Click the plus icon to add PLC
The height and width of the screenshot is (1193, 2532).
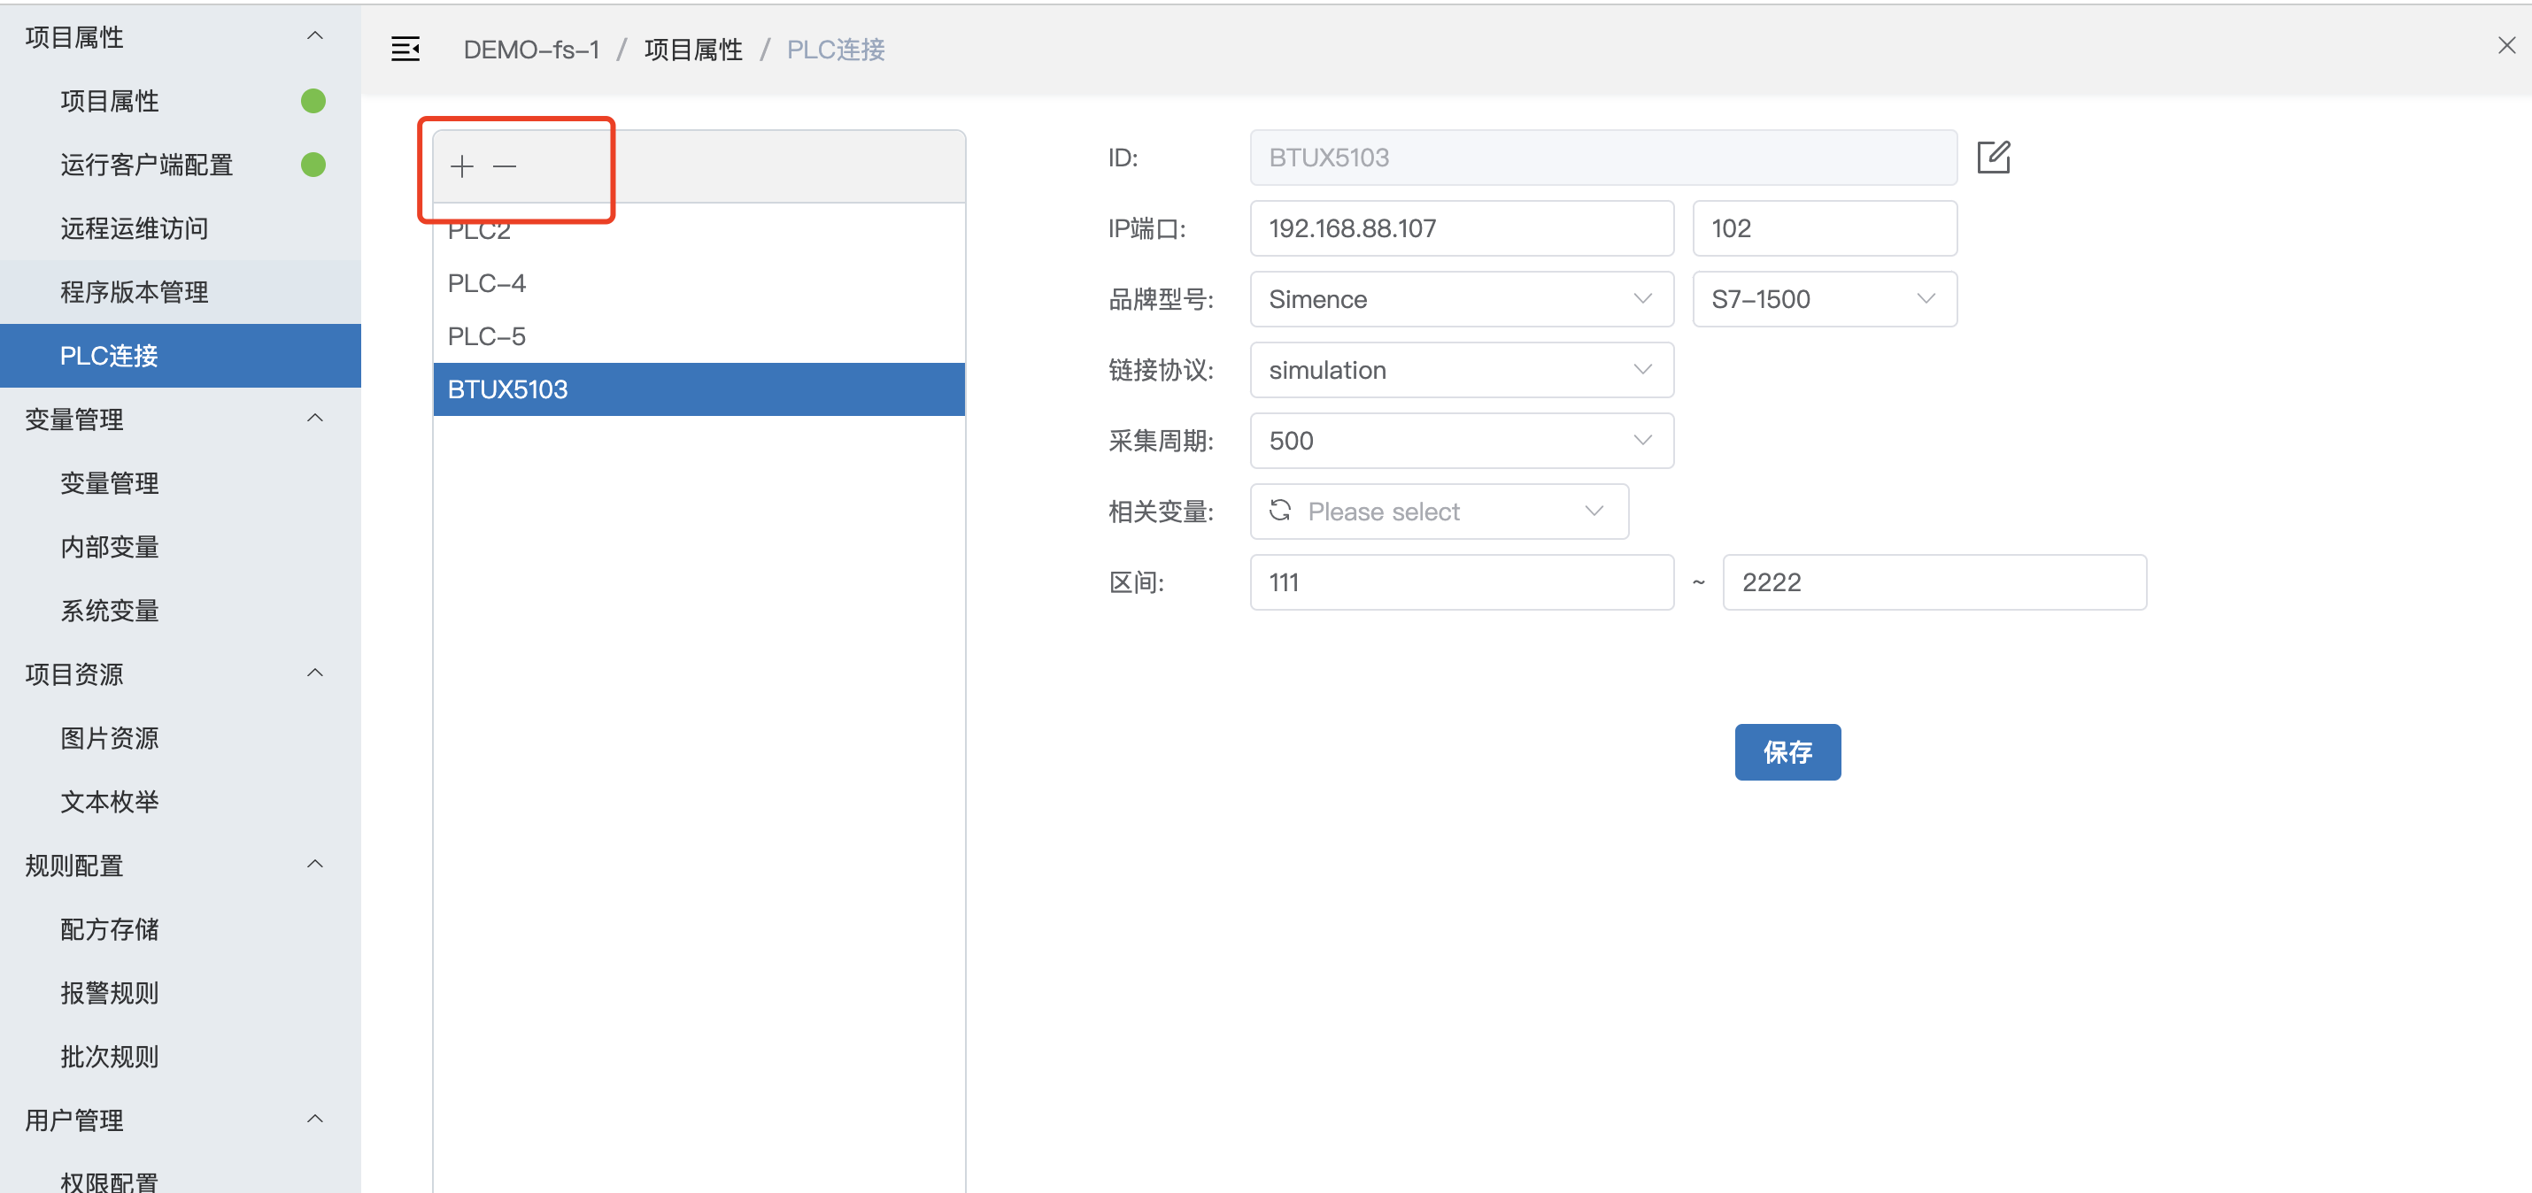point(461,167)
